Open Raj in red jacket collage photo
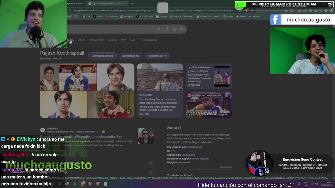335x188 pixels. point(111,104)
